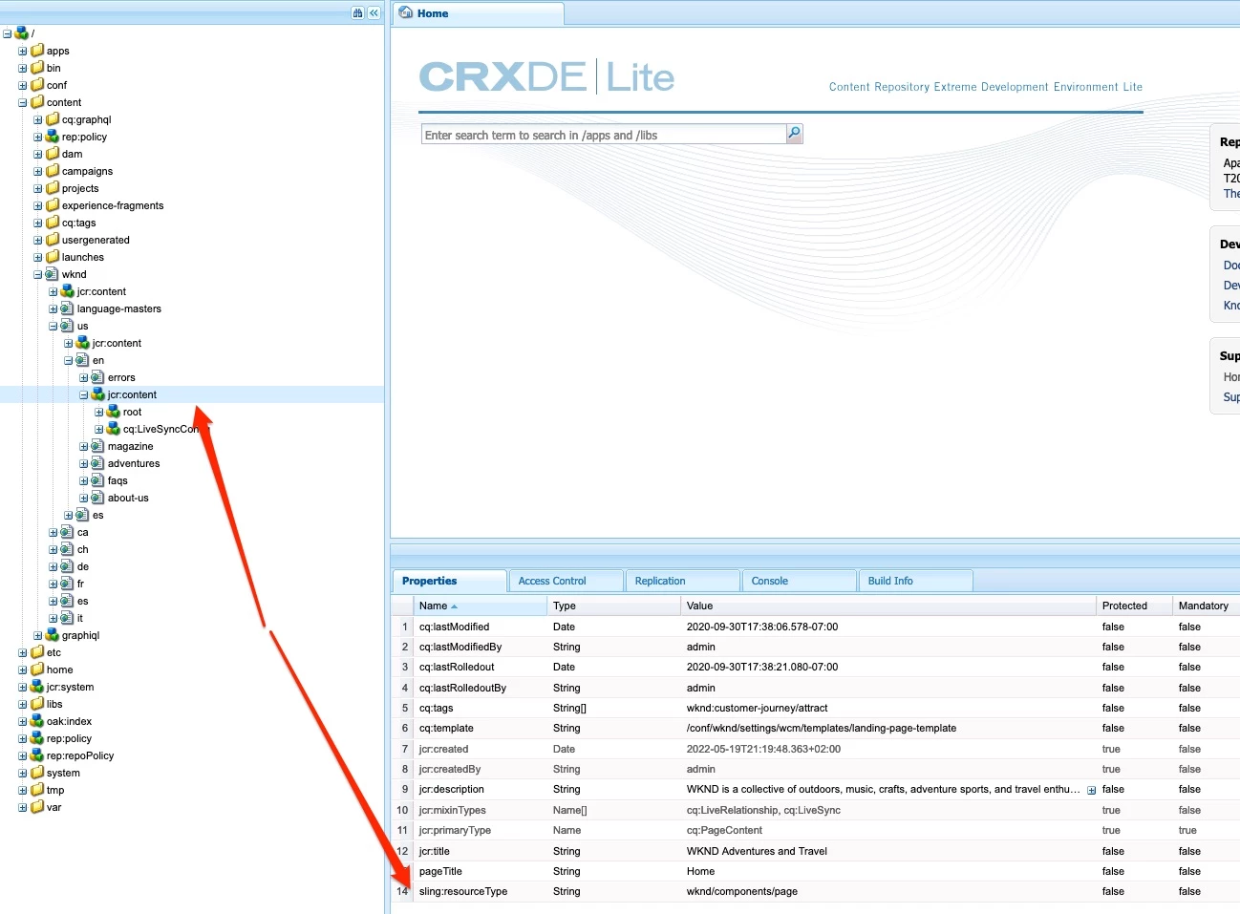Select the jcr:mixinTypes property name
The width and height of the screenshot is (1240, 914).
[452, 810]
